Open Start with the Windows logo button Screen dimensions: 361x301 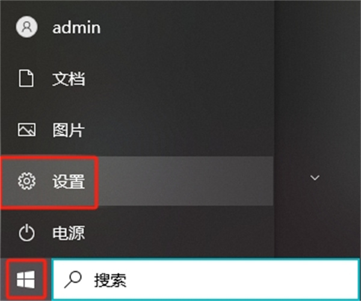(x=26, y=279)
